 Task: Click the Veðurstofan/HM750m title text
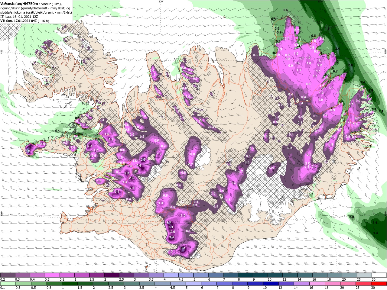point(19,3)
